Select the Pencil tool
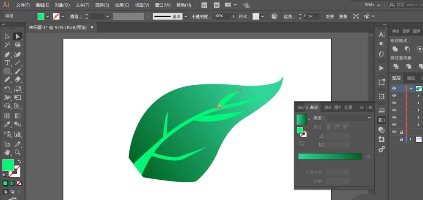The image size is (423, 200). tap(7, 79)
